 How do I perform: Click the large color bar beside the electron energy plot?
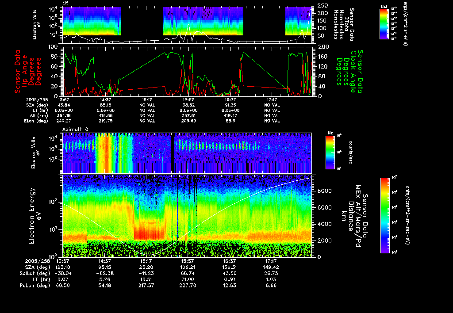[x=385, y=215]
